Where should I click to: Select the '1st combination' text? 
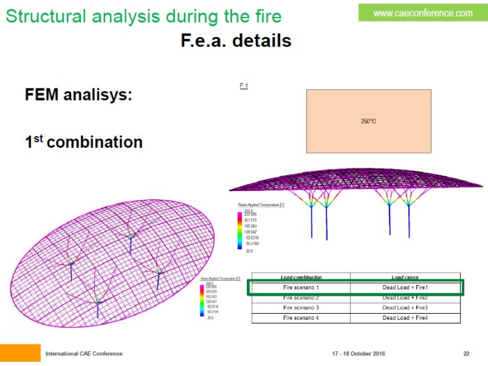pyautogui.click(x=84, y=142)
